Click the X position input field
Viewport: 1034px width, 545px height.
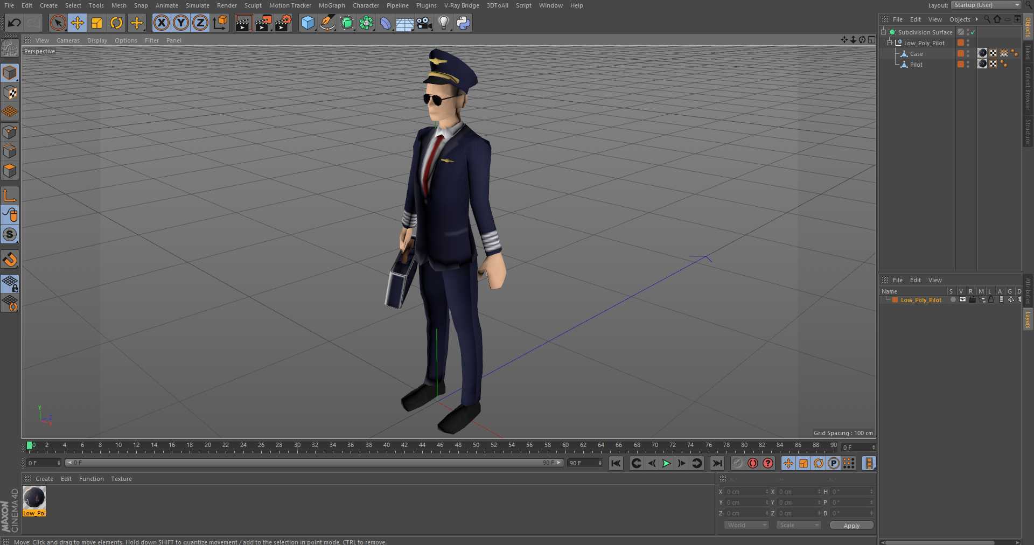[x=746, y=492]
